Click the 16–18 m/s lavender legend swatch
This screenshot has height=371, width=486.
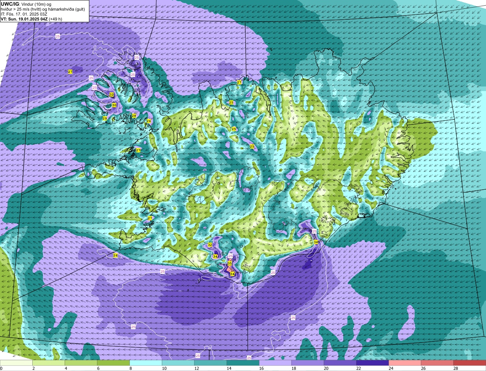pos(275,363)
